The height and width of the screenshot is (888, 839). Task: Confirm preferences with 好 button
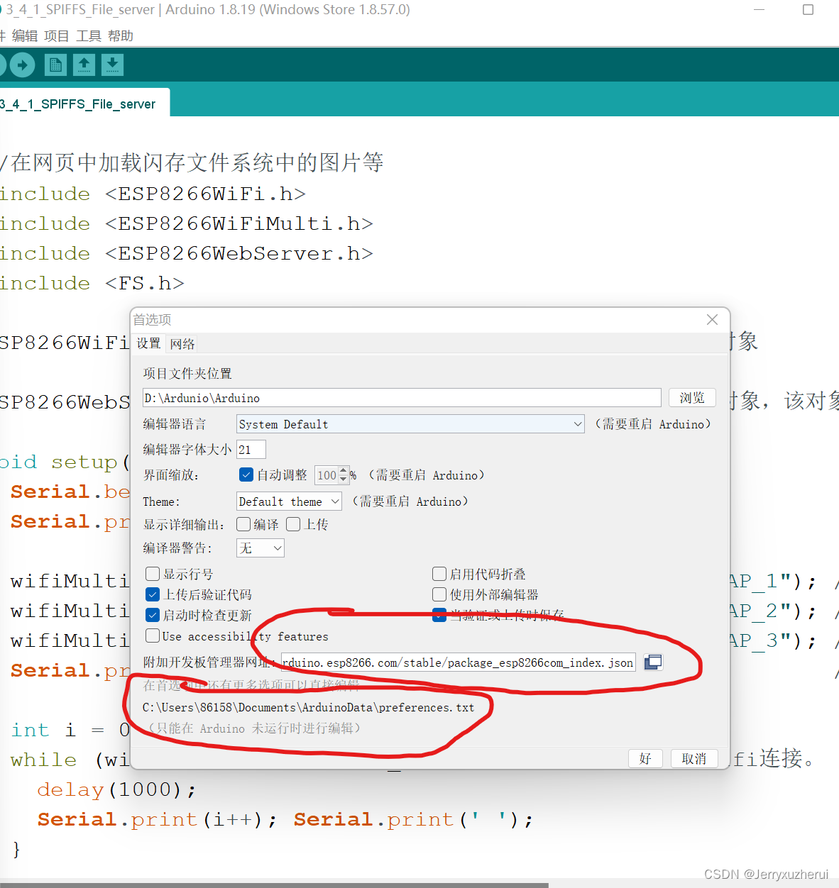point(645,758)
